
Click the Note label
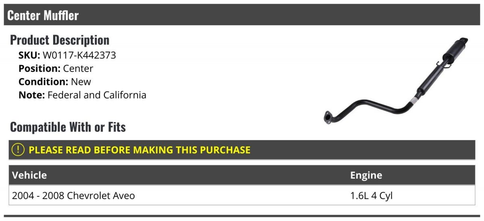click(x=31, y=95)
